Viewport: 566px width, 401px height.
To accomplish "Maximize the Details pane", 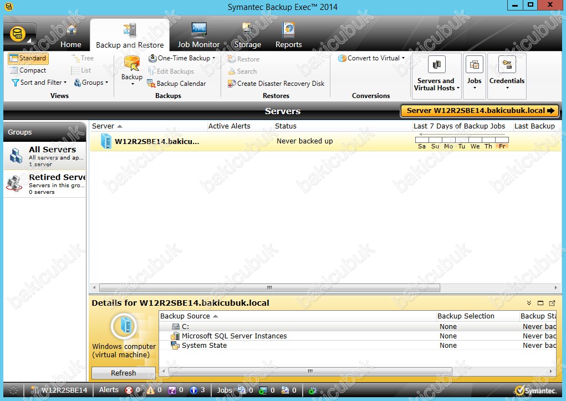I will coord(540,303).
